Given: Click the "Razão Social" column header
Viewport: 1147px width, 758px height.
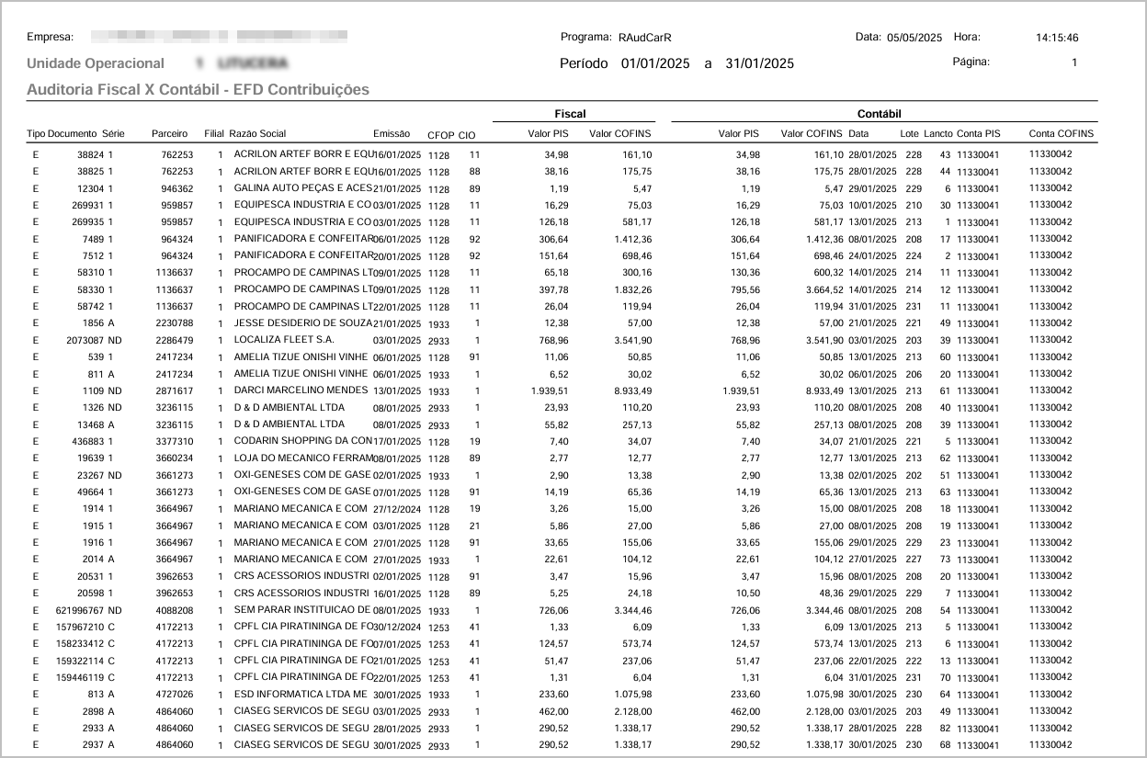Looking at the screenshot, I should 257,134.
